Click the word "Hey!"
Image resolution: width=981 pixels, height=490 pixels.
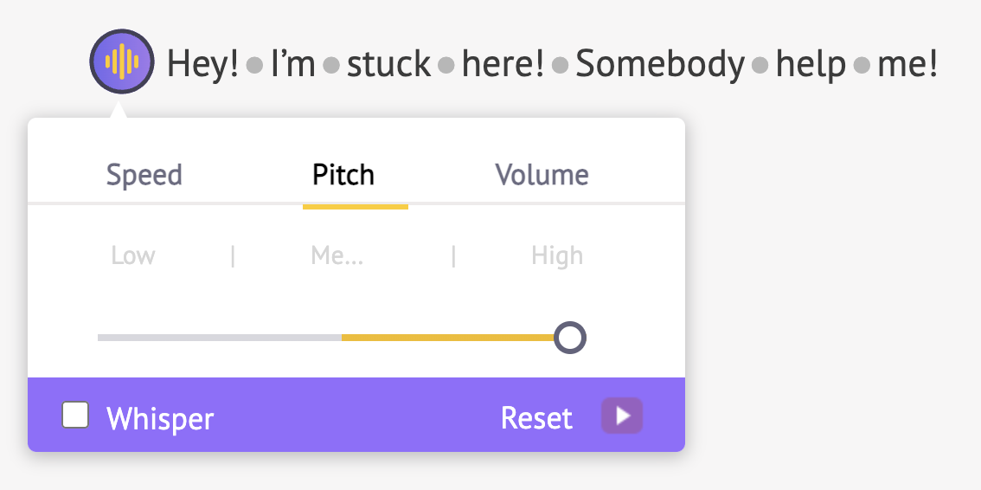[202, 64]
